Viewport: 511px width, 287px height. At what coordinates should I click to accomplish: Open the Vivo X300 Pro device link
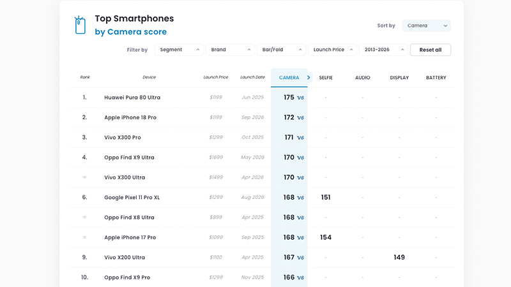coord(123,137)
